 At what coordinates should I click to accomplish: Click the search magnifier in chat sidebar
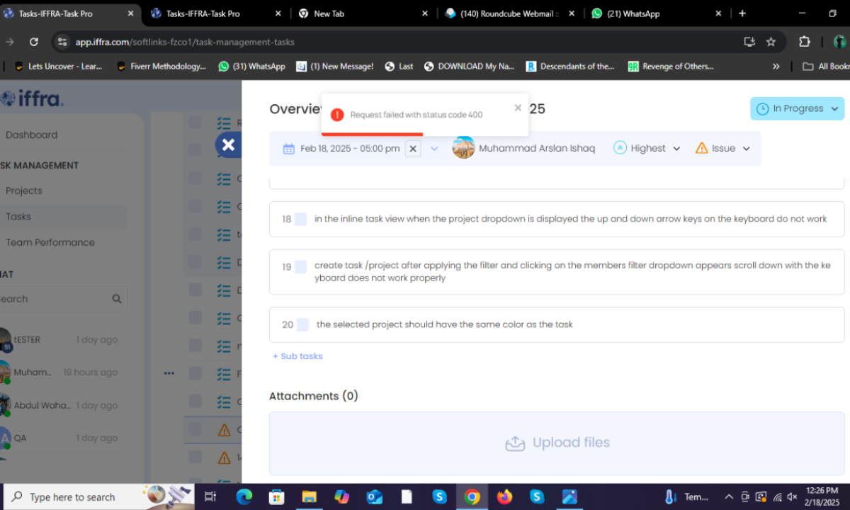click(117, 299)
